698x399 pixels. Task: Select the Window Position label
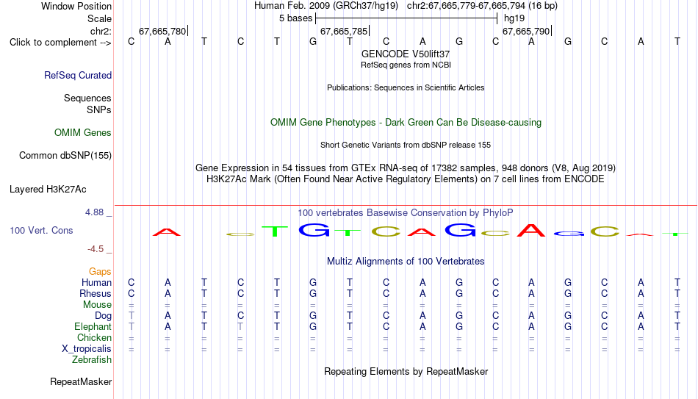[x=76, y=6]
